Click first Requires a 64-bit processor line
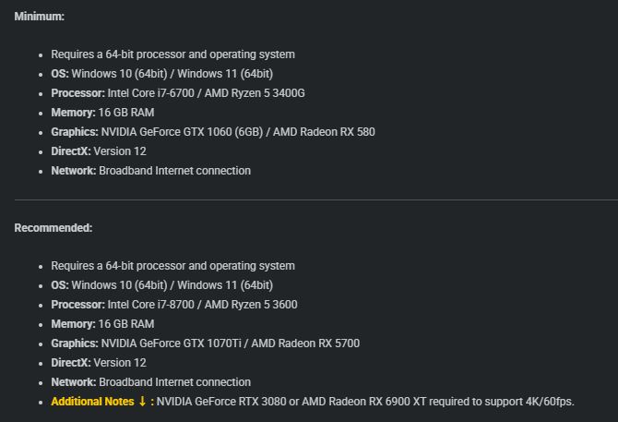The height and width of the screenshot is (422, 618). tap(172, 54)
